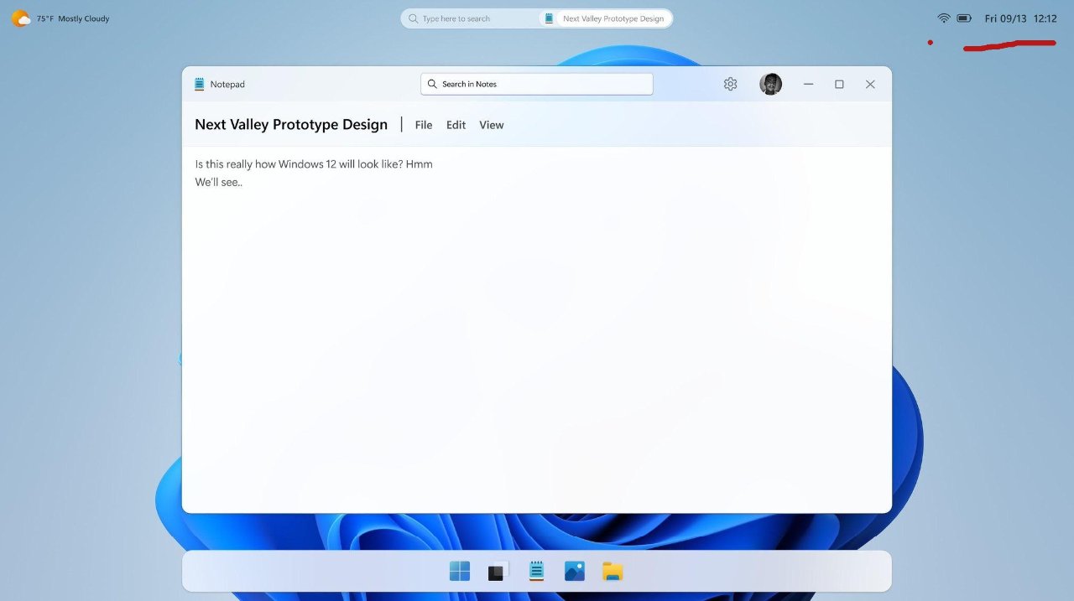
Task: Open File Explorer from the dock
Action: click(613, 571)
